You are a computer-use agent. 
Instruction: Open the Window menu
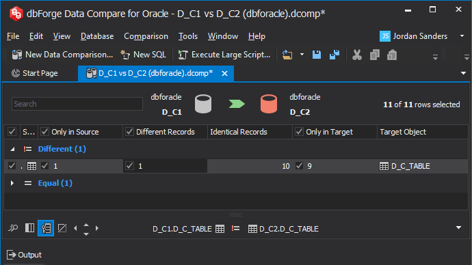pos(223,36)
